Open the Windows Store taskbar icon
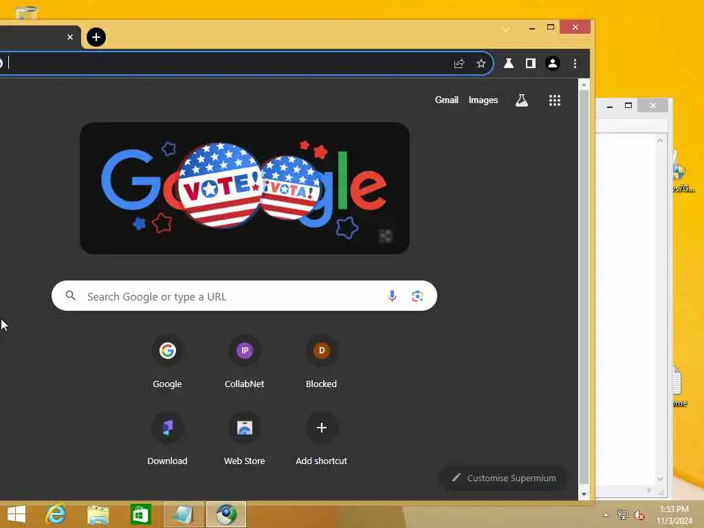Screen dimensions: 704x528 point(140,514)
